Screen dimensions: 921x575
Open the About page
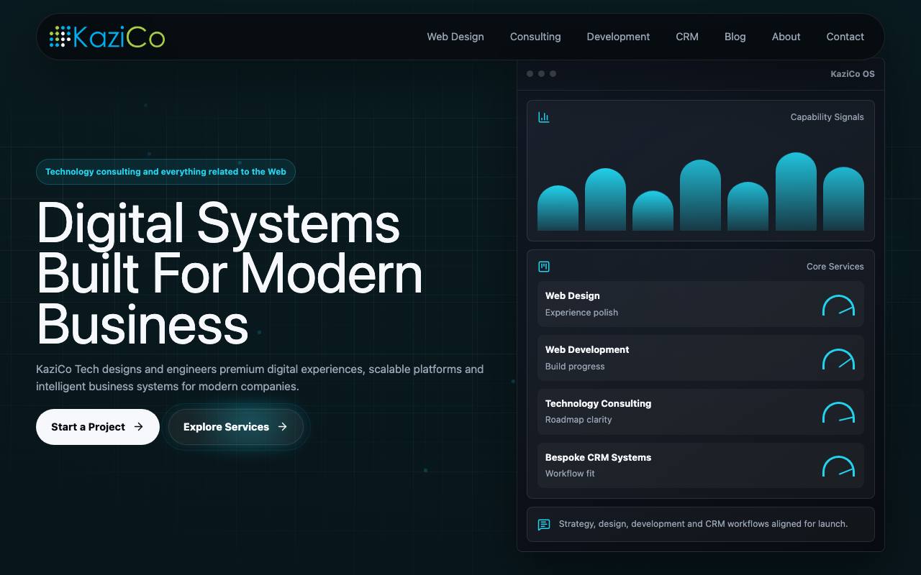click(786, 37)
